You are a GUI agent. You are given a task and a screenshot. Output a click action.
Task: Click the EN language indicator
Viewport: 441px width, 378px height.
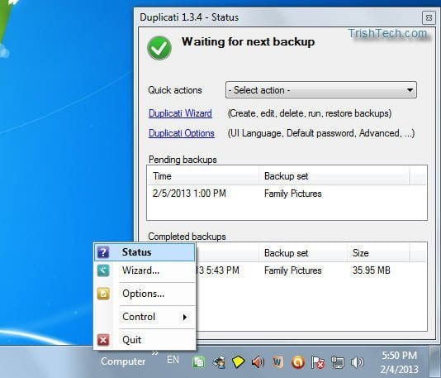173,360
